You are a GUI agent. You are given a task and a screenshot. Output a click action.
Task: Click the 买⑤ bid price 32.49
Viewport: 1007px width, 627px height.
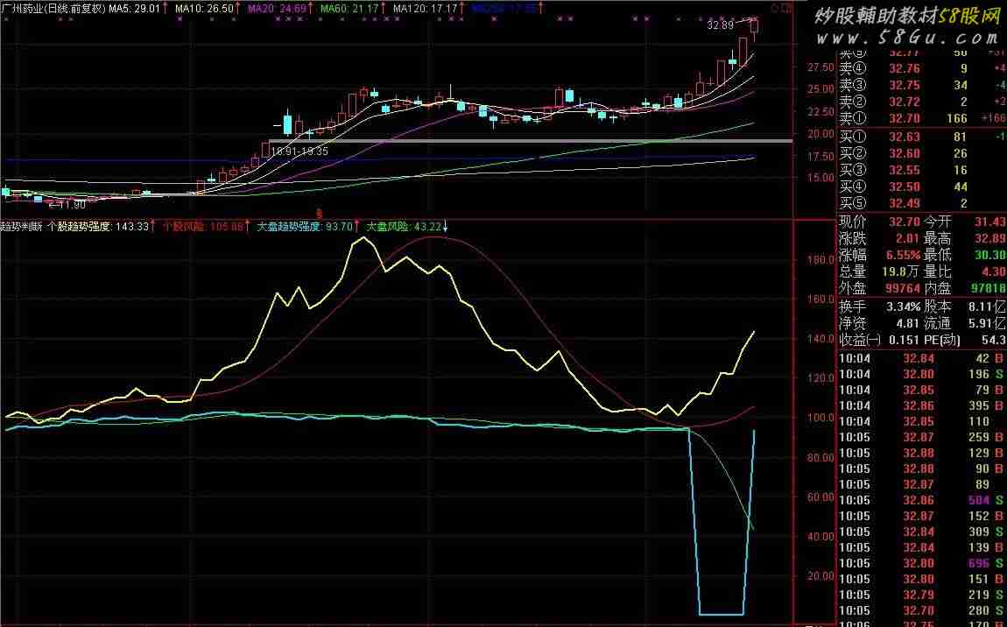904,203
